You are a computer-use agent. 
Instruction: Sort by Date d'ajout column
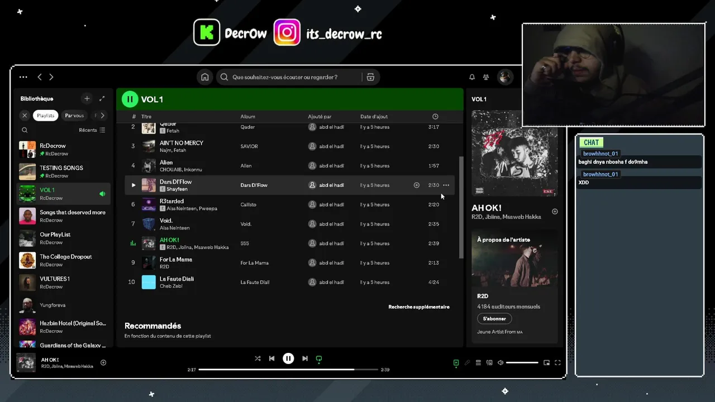pyautogui.click(x=374, y=117)
